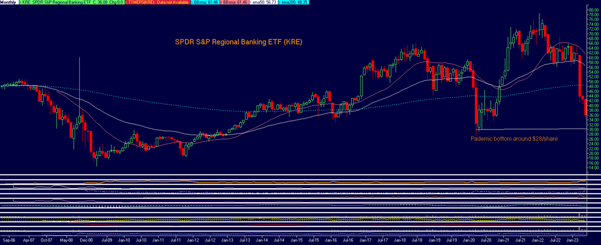Click the white horizontal support line at 30
The image size is (601, 245).
(x=531, y=129)
